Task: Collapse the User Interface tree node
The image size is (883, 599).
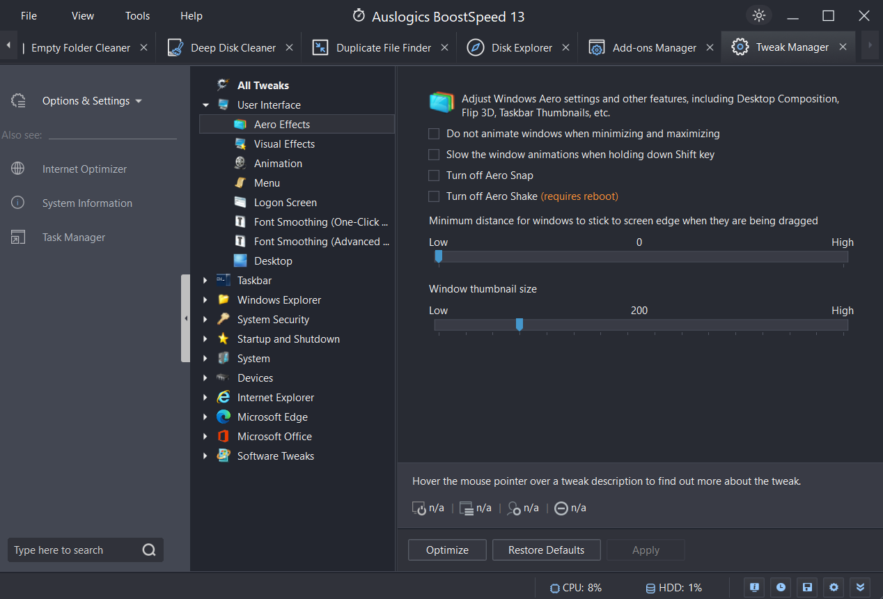Action: point(205,105)
